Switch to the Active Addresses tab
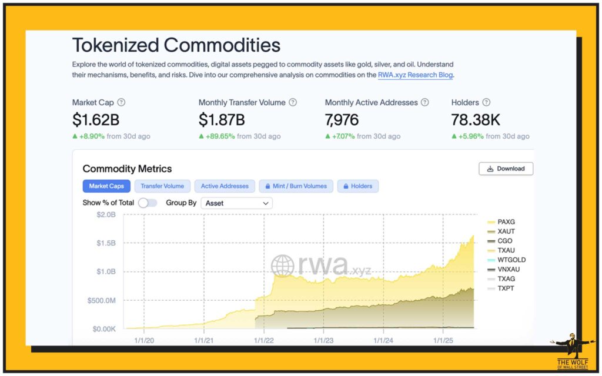 click(x=225, y=186)
